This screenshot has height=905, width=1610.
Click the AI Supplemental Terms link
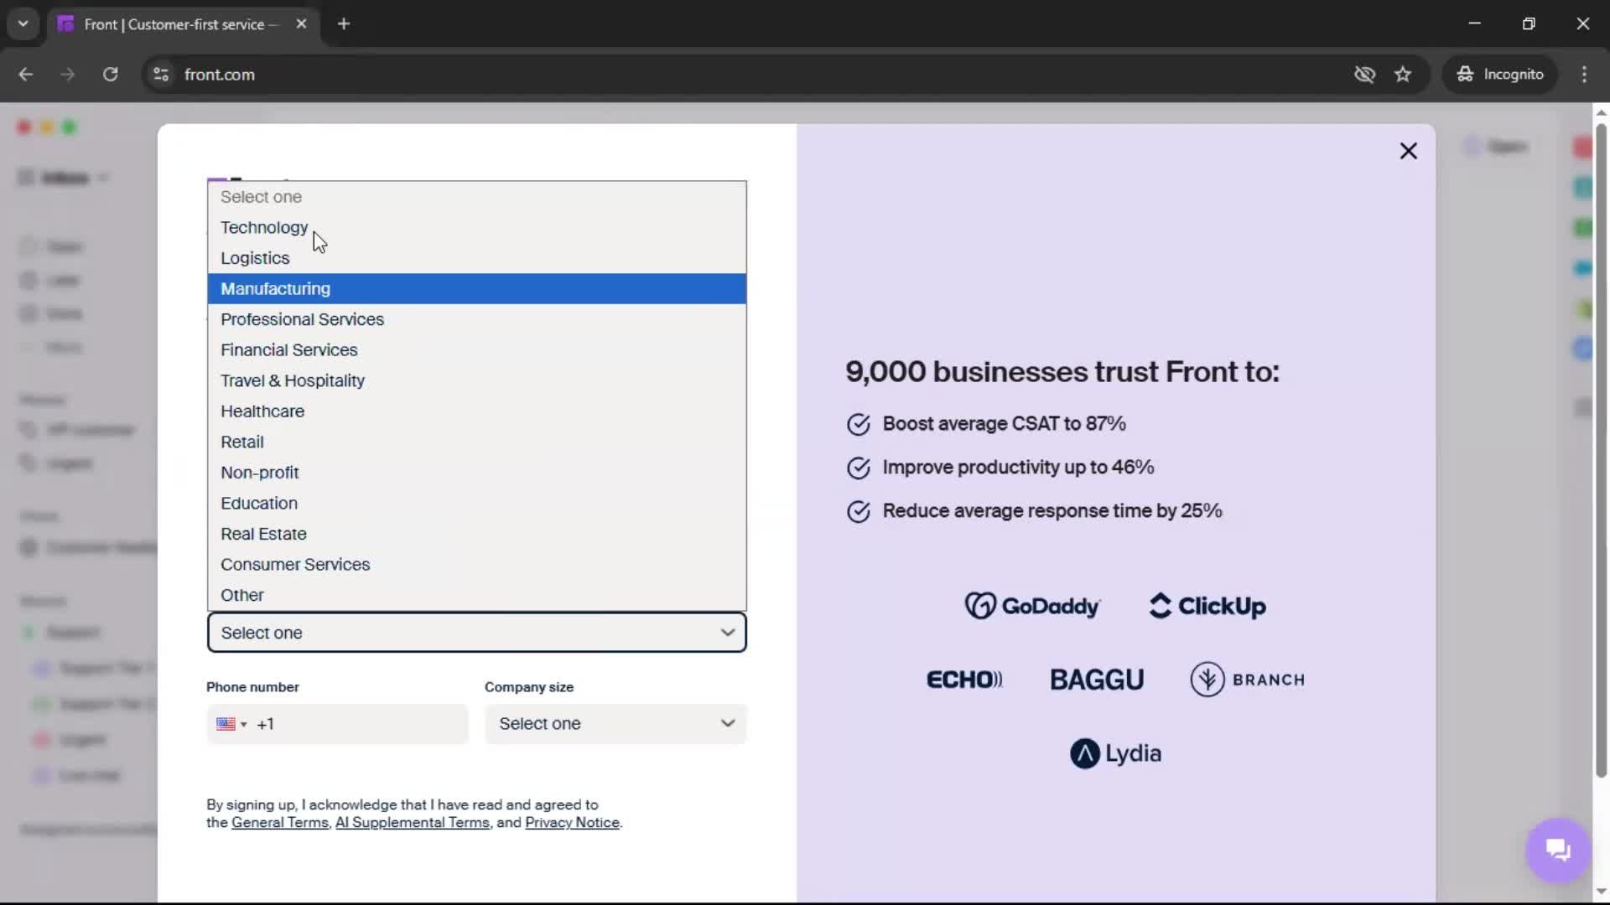pos(413,823)
